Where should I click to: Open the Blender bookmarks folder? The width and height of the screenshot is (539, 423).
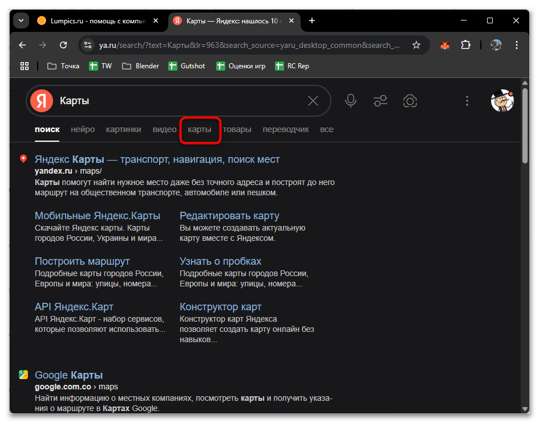(140, 66)
